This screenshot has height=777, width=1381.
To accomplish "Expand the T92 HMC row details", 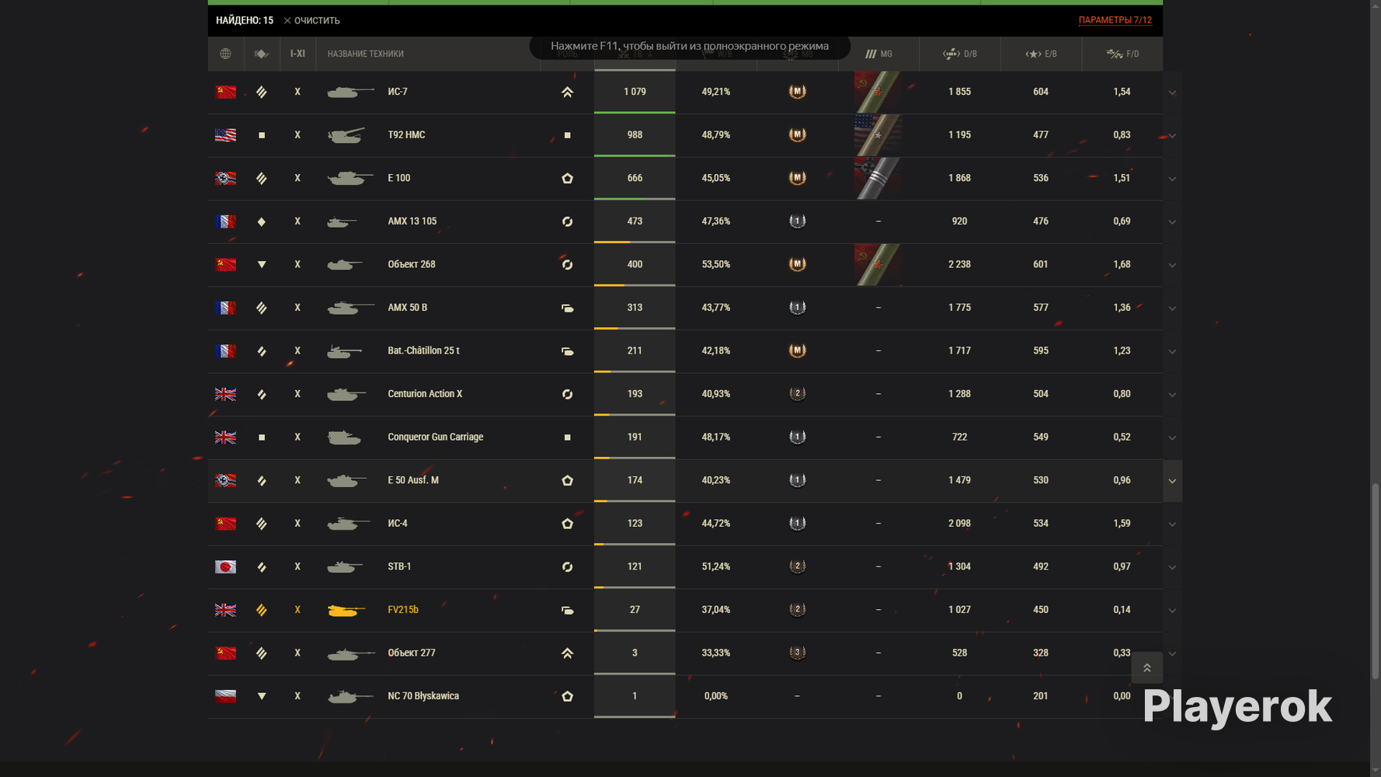I will (x=1172, y=135).
